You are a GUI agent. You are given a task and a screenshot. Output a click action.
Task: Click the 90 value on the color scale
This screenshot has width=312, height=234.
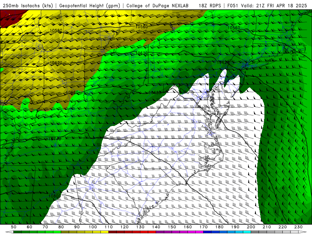77,227
